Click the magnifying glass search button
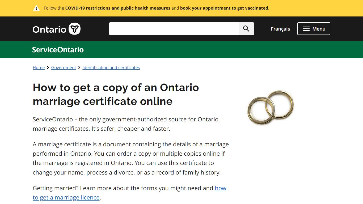The image size is (363, 204). 246,29
